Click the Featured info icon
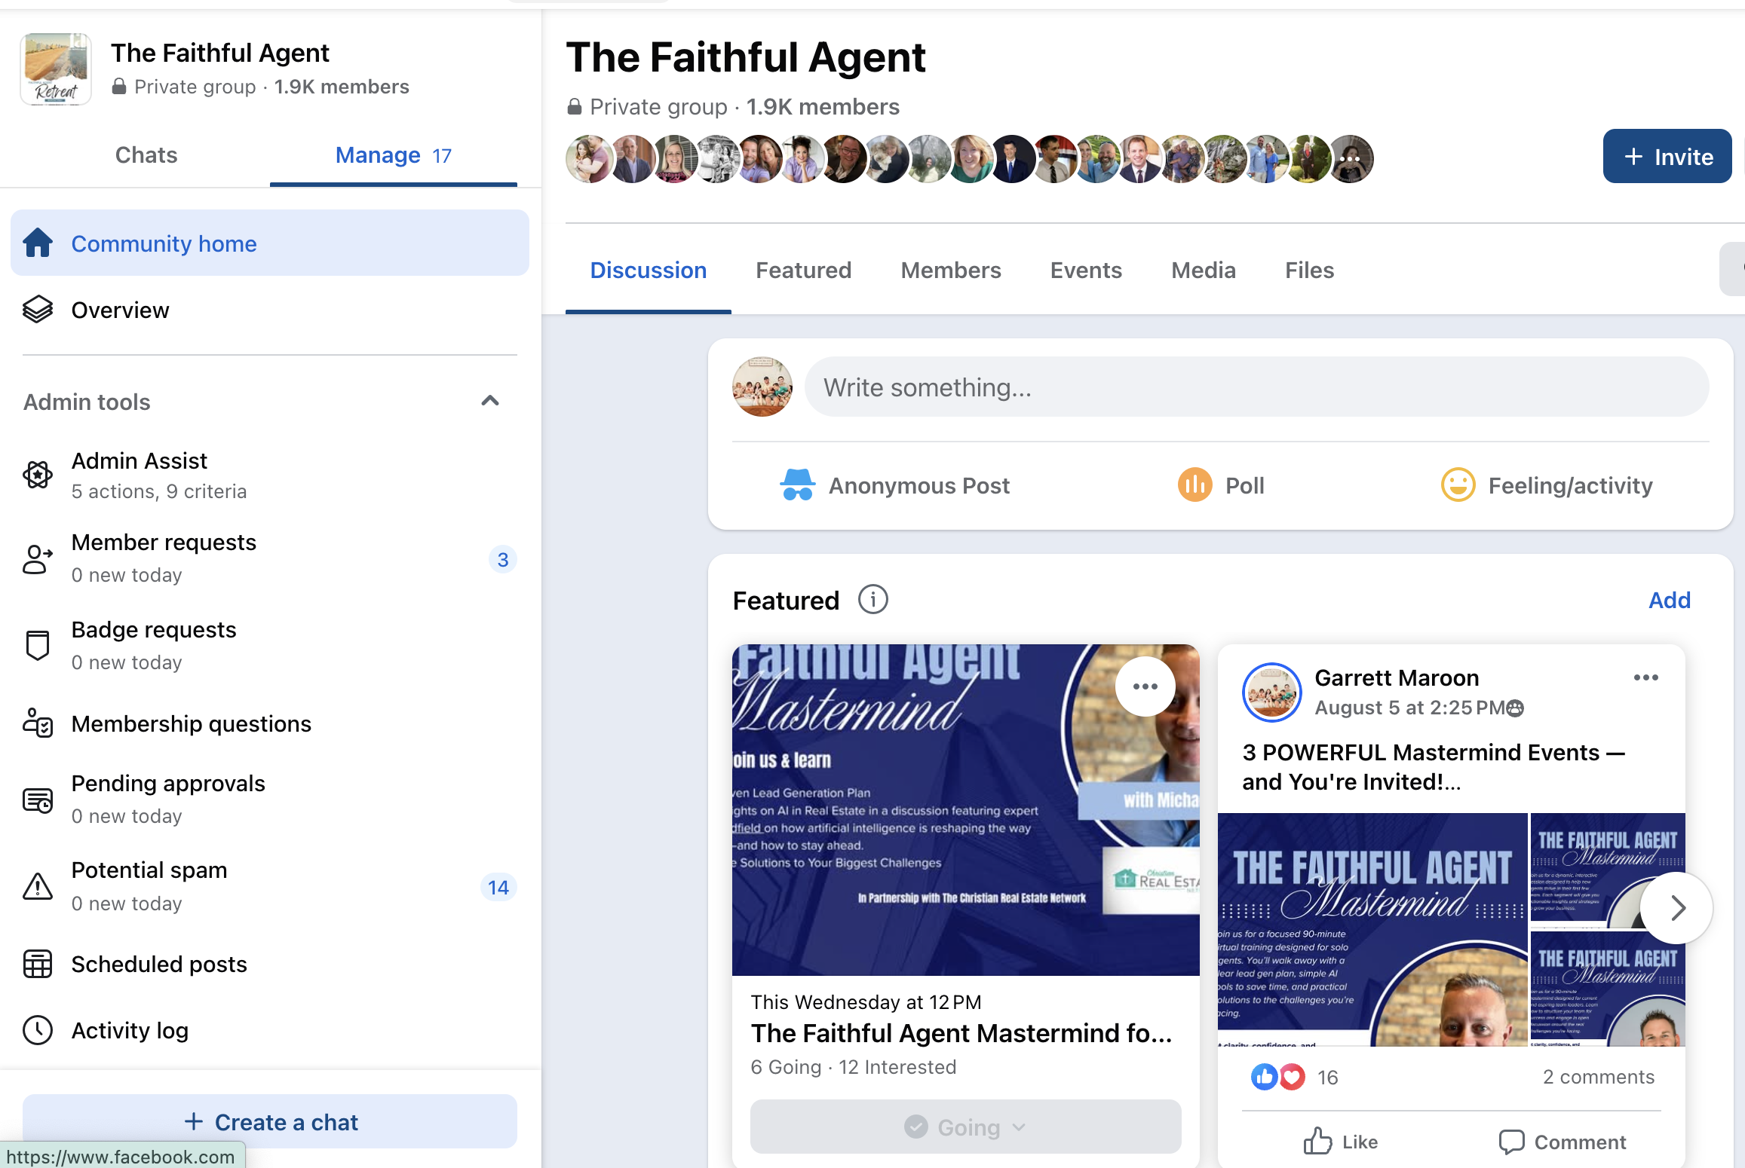Screen dimensions: 1745x1168 tap(872, 601)
